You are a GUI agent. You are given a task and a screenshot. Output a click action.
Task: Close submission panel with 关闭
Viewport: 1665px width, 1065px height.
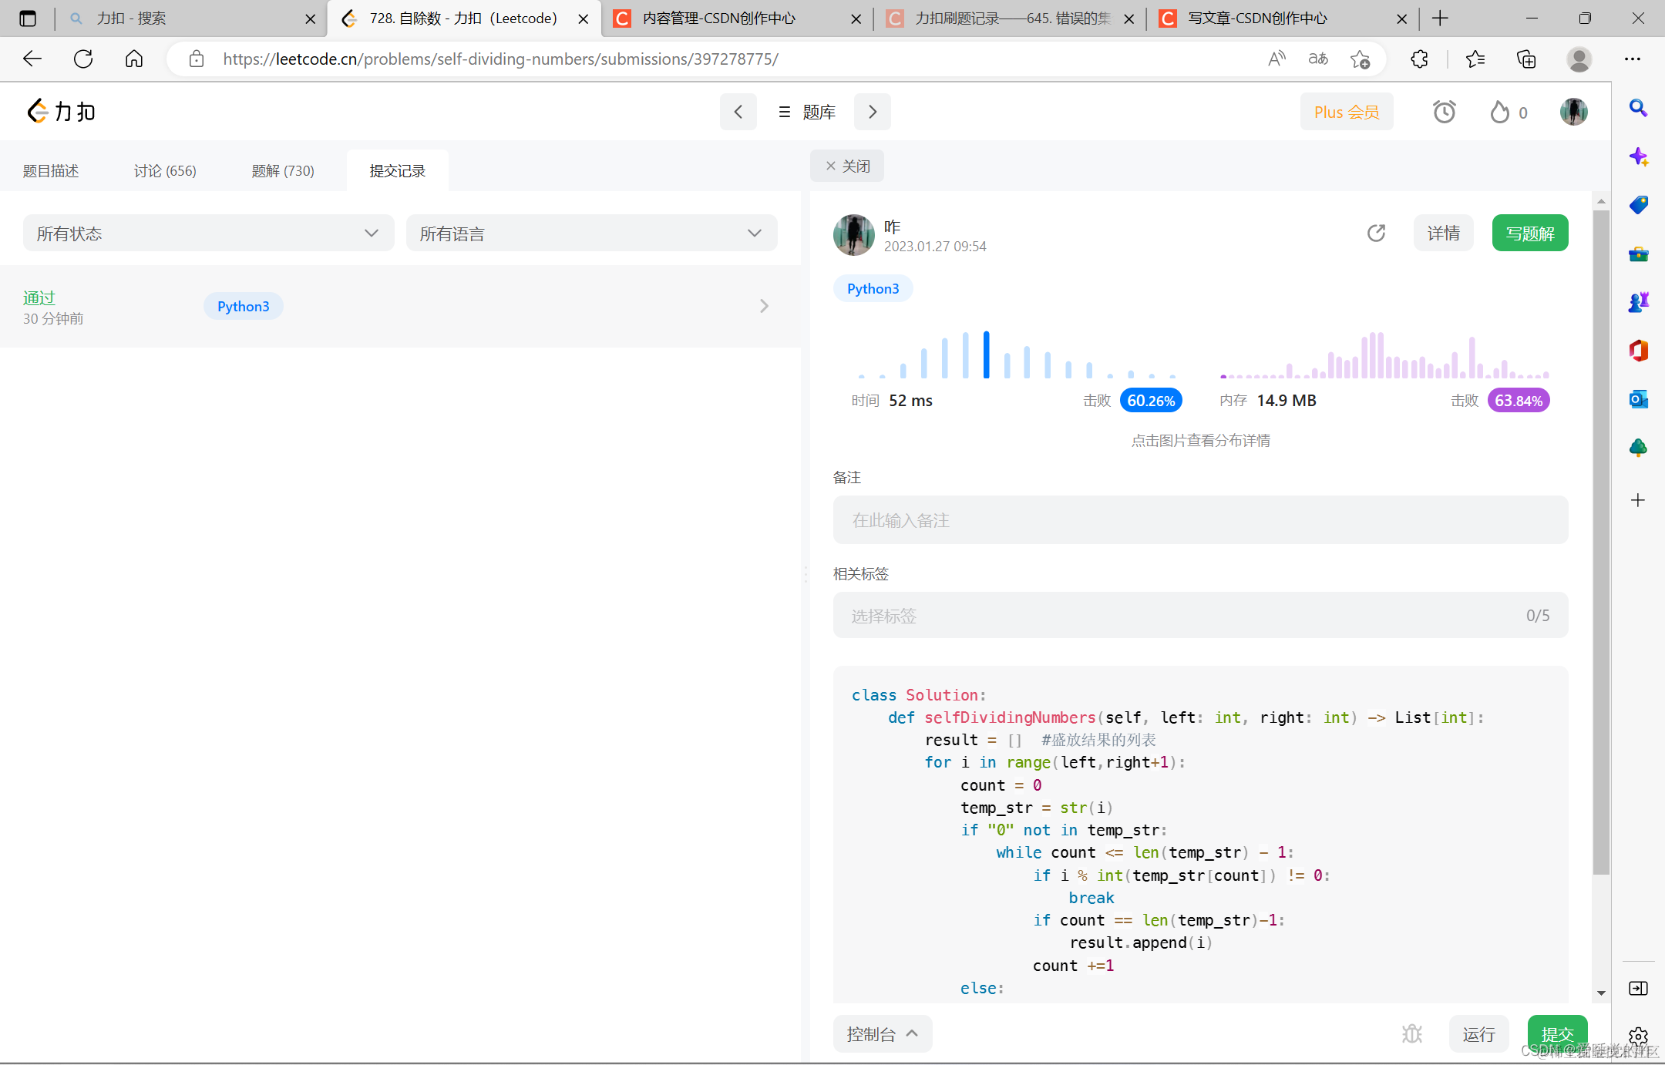click(x=847, y=166)
